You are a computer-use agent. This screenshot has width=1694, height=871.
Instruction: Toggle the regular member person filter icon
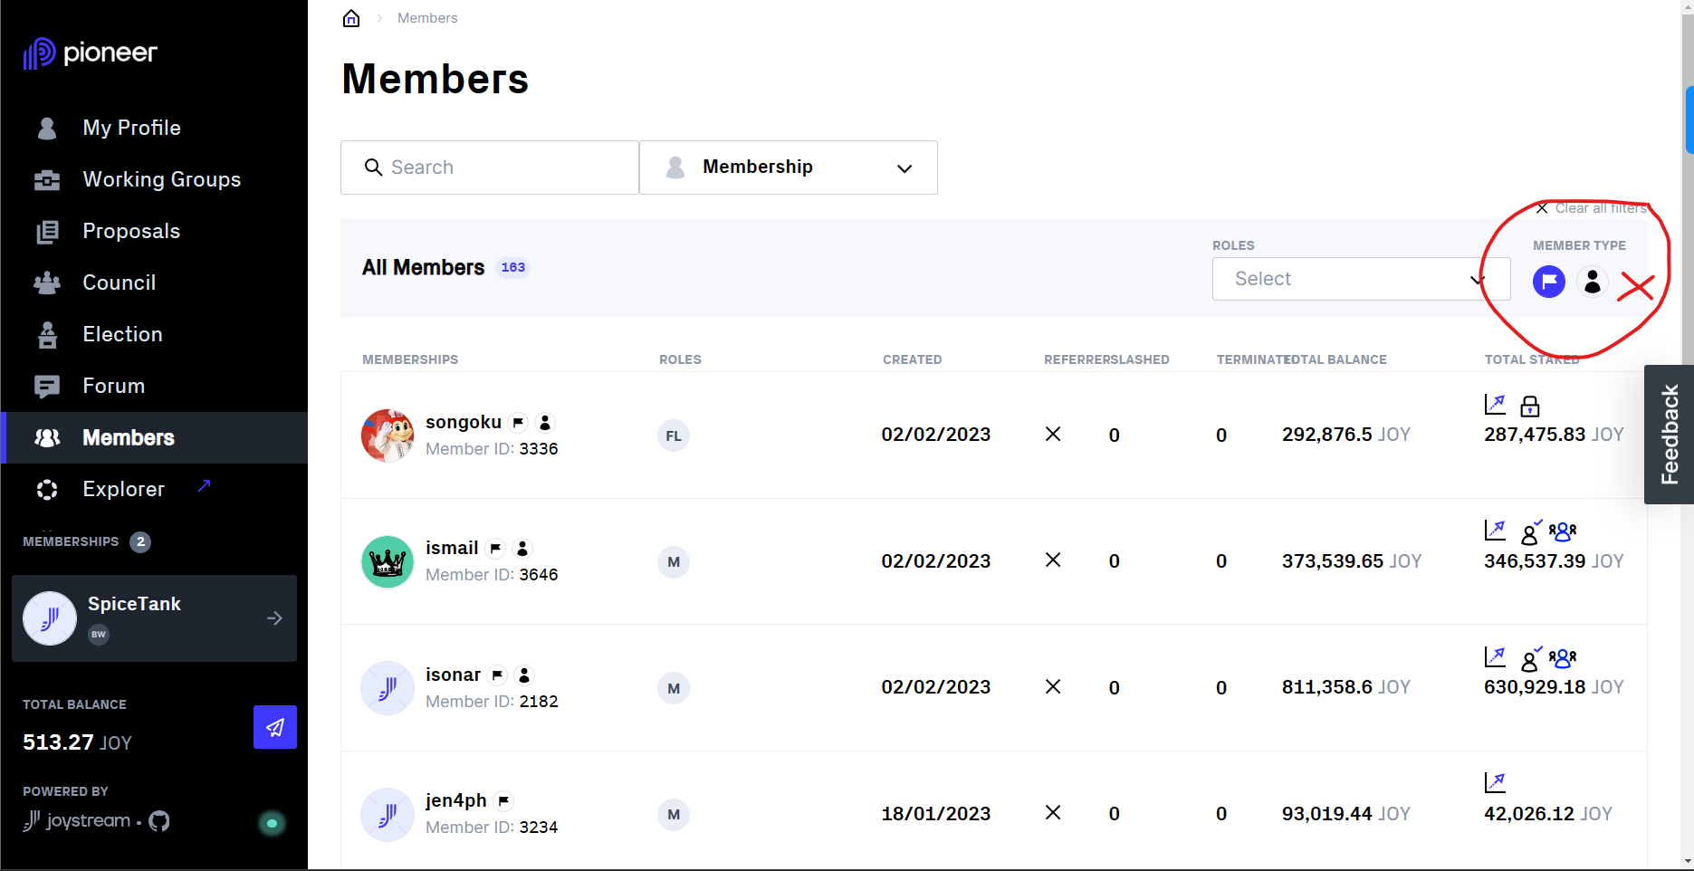pyautogui.click(x=1593, y=282)
